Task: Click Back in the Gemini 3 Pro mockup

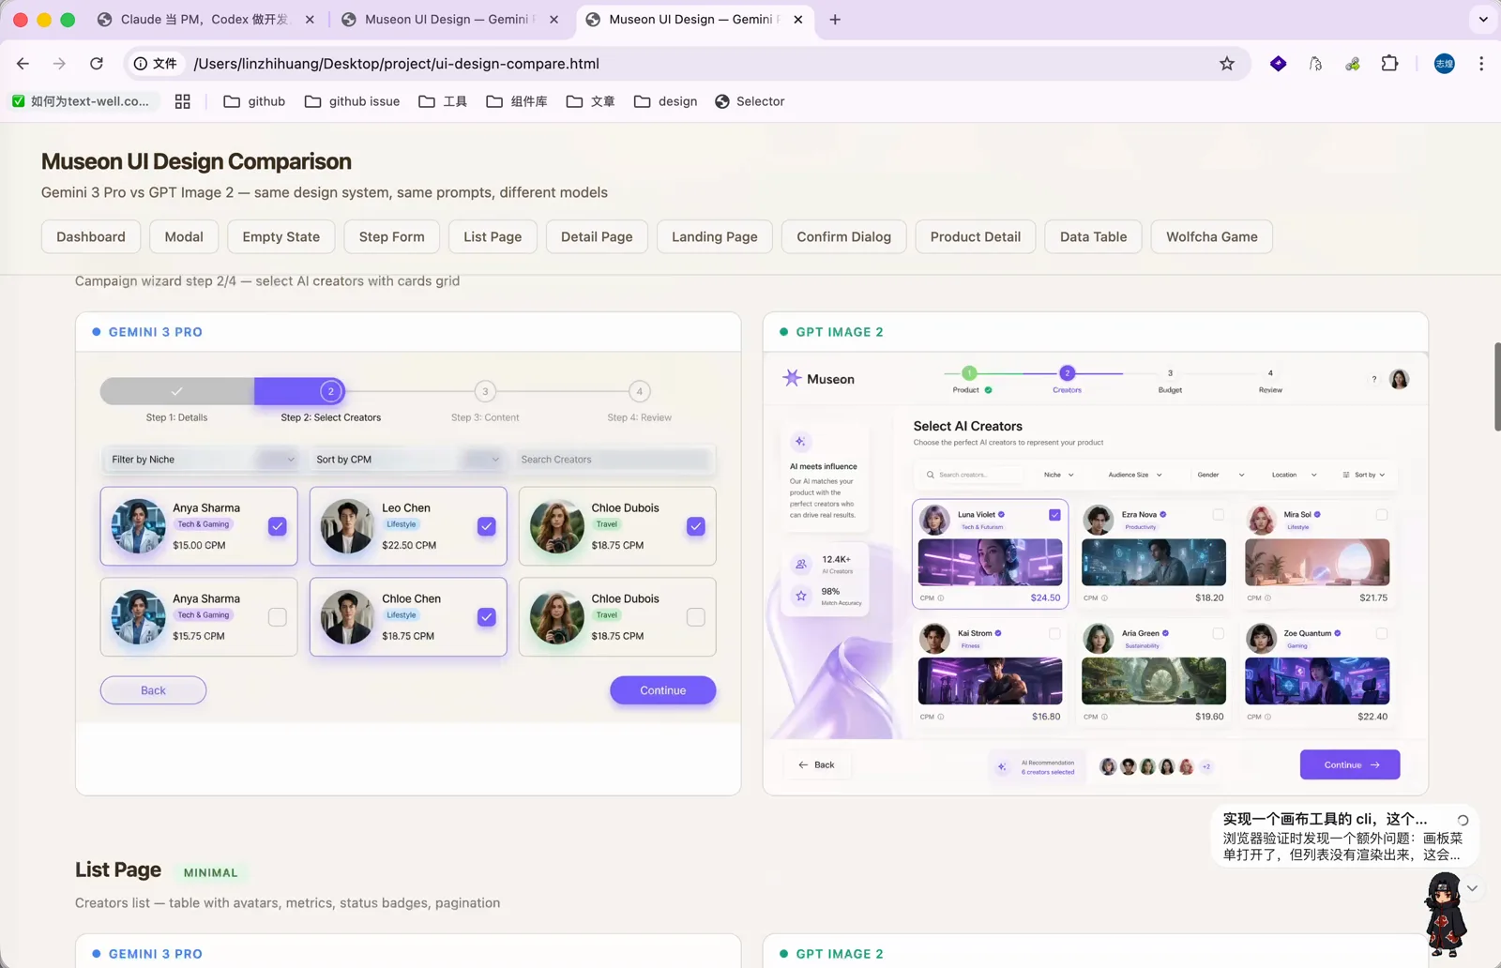Action: (x=153, y=690)
